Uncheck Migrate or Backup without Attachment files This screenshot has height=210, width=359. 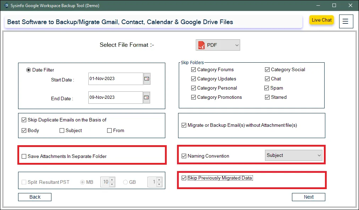184,125
